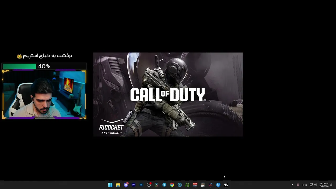Open the ENG language input switcher
The width and height of the screenshot is (336, 189).
click(304, 185)
